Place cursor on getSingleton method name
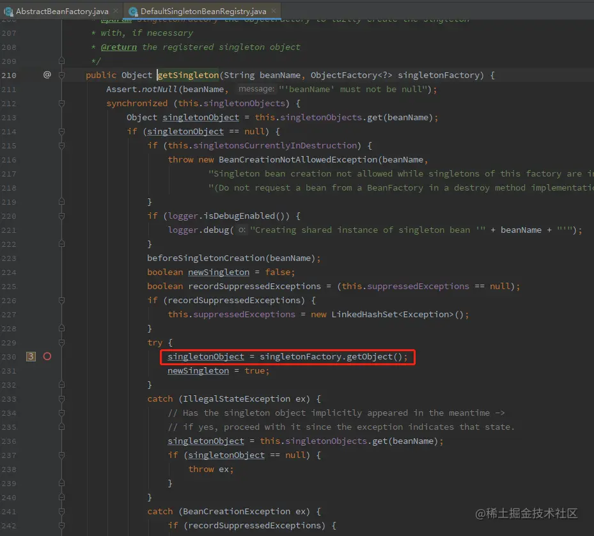 point(188,75)
